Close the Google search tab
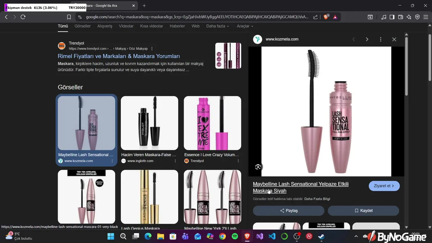Image resolution: width=432 pixels, height=243 pixels. (134, 6)
